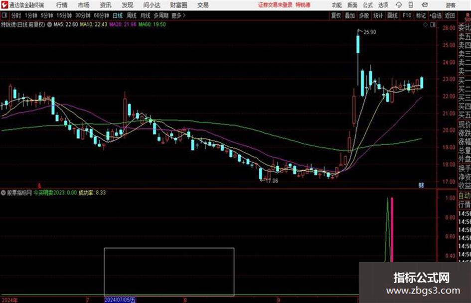Image resolution: width=471 pixels, height=303 pixels.
Task: Open the 交易 menu
Action: click(203, 5)
